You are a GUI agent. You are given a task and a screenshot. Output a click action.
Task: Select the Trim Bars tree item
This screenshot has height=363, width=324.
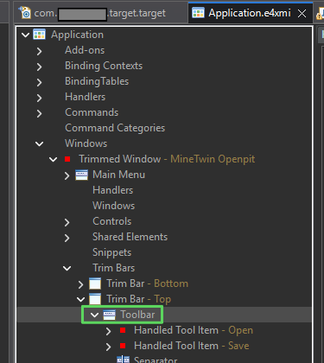[113, 268]
